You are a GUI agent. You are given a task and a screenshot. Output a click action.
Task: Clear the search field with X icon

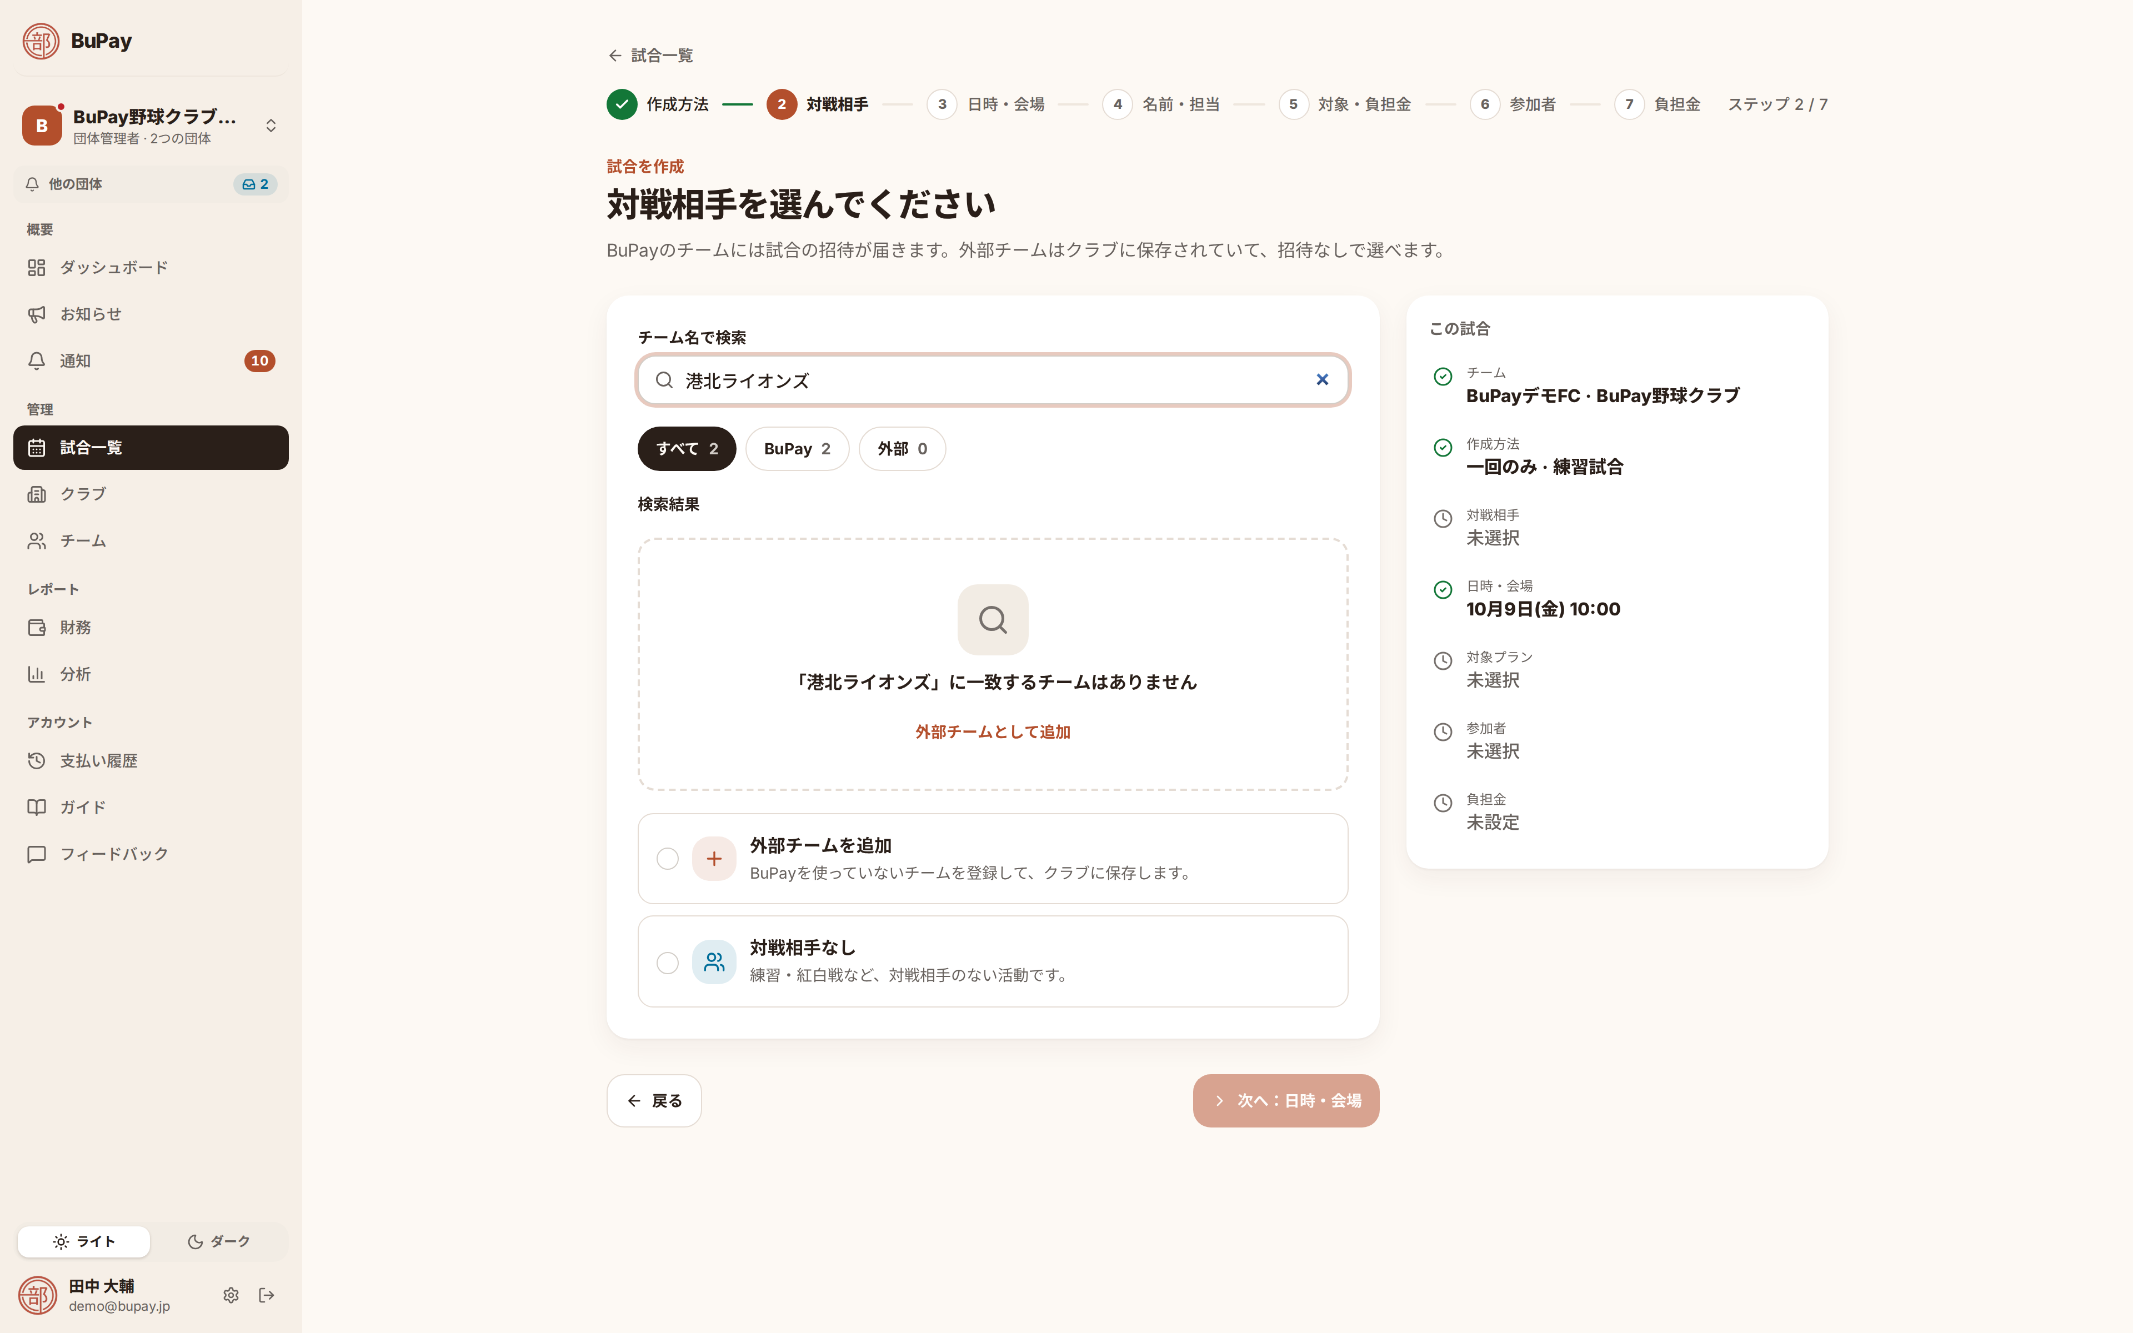1322,379
